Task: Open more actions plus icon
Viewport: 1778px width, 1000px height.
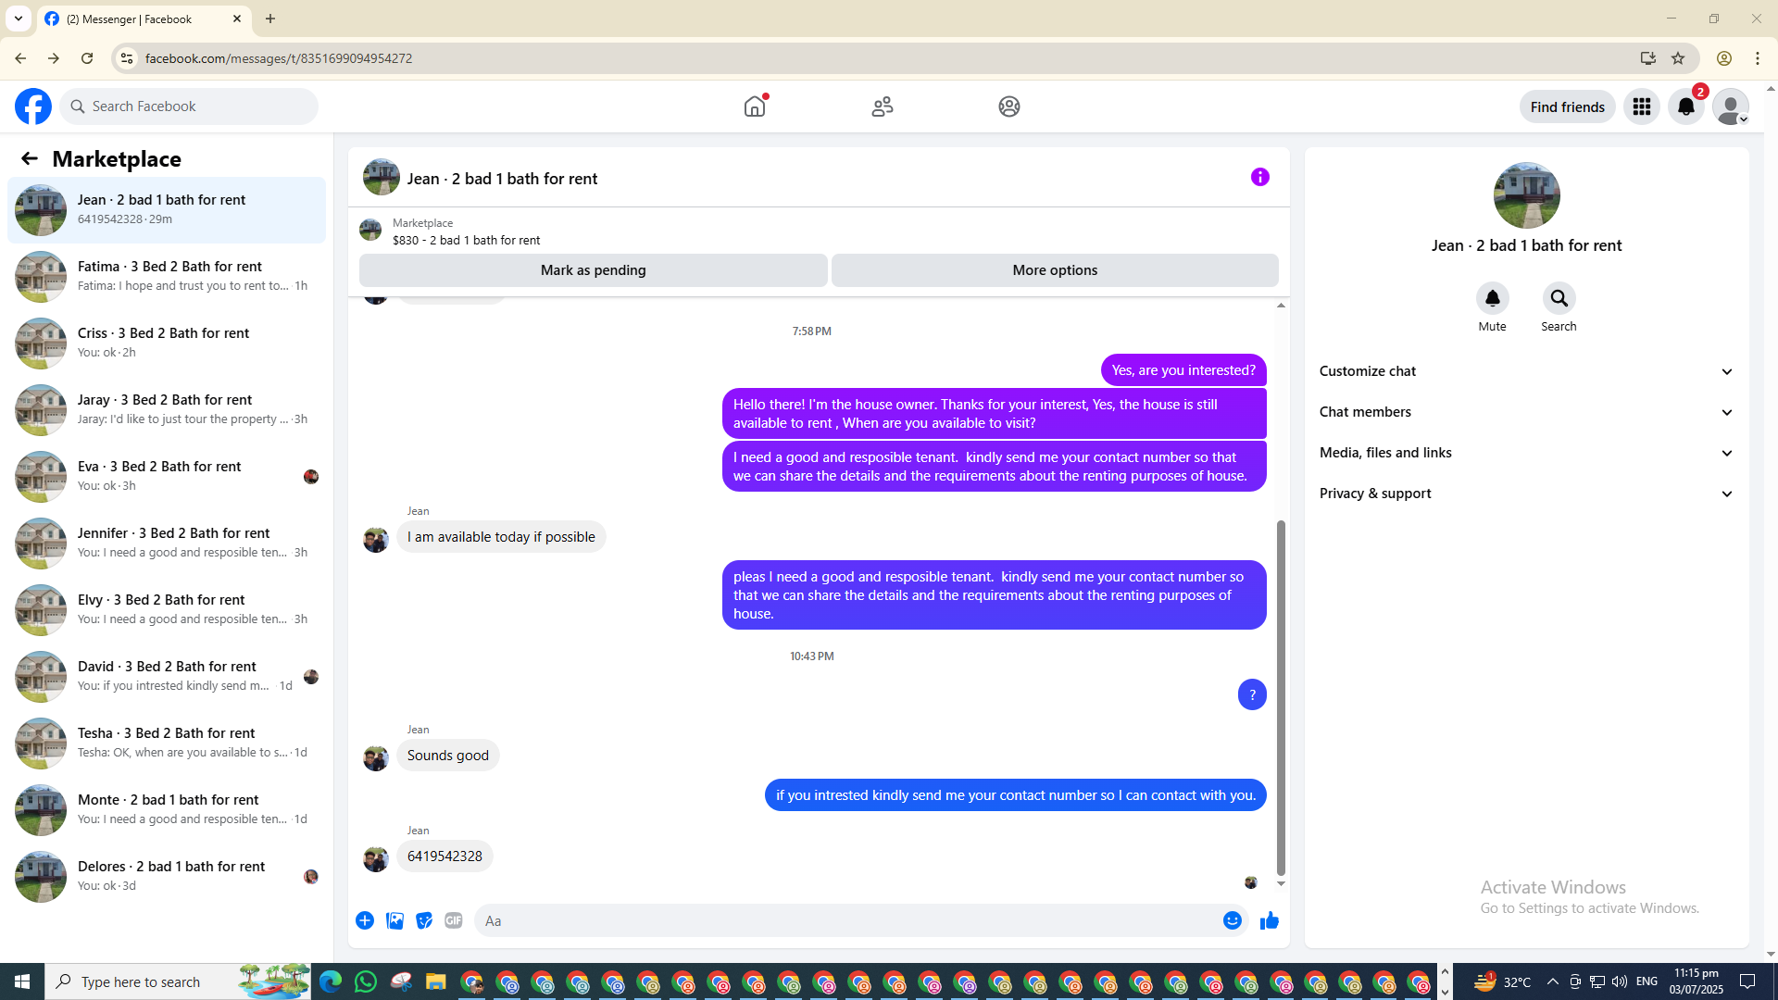Action: (x=365, y=920)
